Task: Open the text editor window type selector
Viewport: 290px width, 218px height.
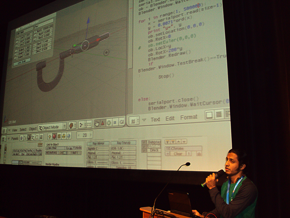Action: click(134, 121)
